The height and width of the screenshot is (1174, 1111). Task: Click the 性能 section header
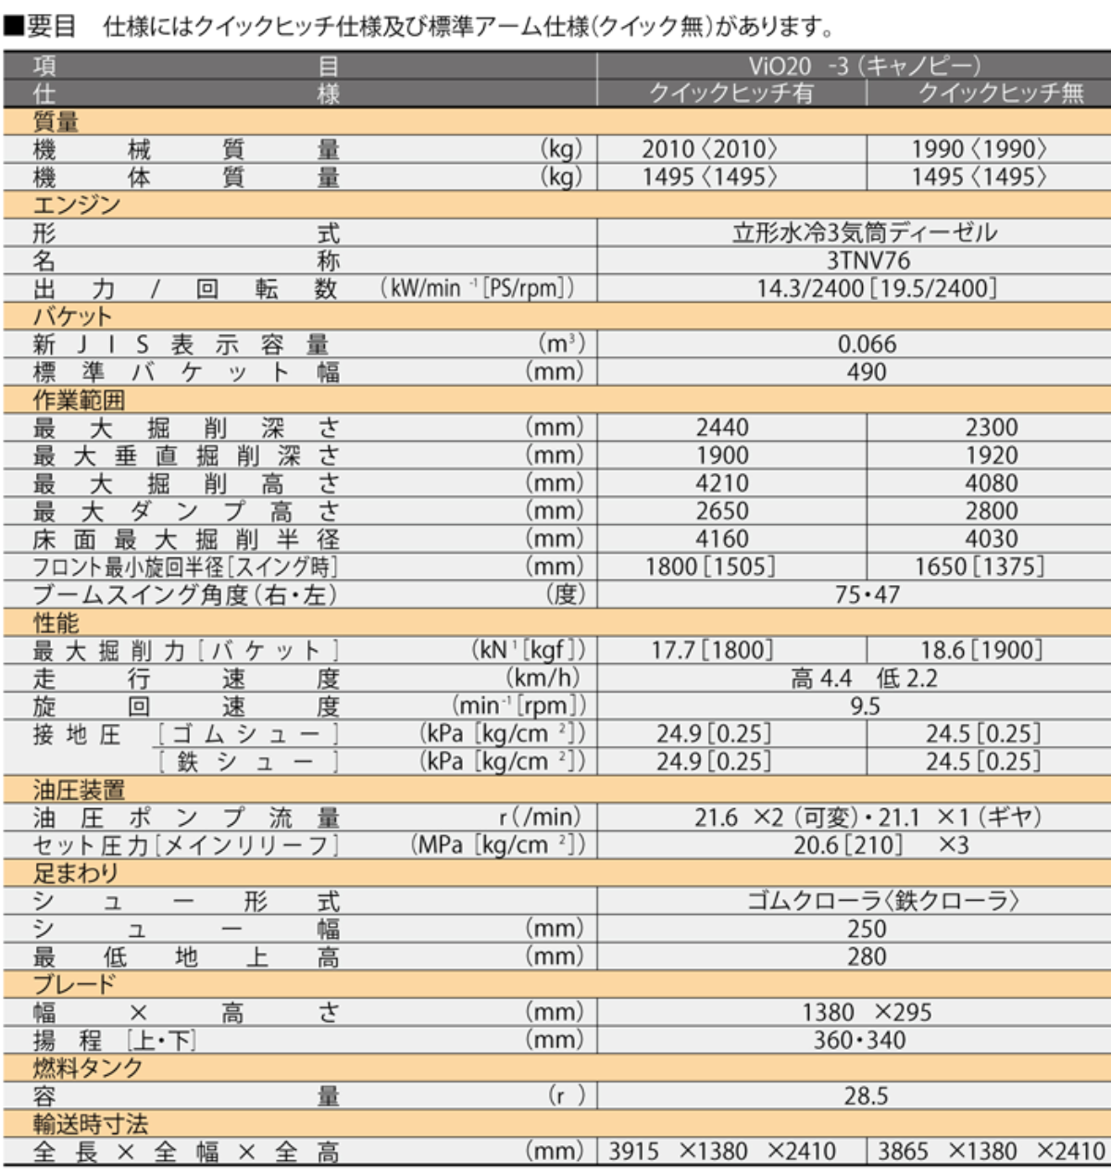point(56,622)
